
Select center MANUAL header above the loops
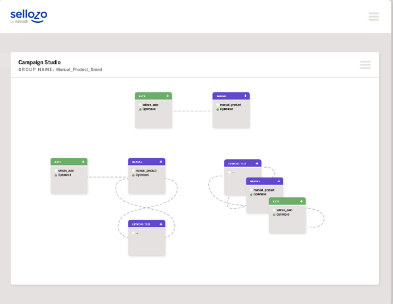[x=147, y=162]
